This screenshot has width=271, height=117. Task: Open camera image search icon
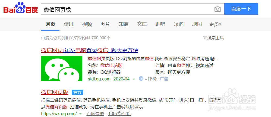point(218,9)
